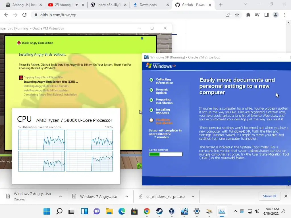Viewport: 291px width, 218px height.
Task: View site information lock icon
Action: tap(36, 15)
